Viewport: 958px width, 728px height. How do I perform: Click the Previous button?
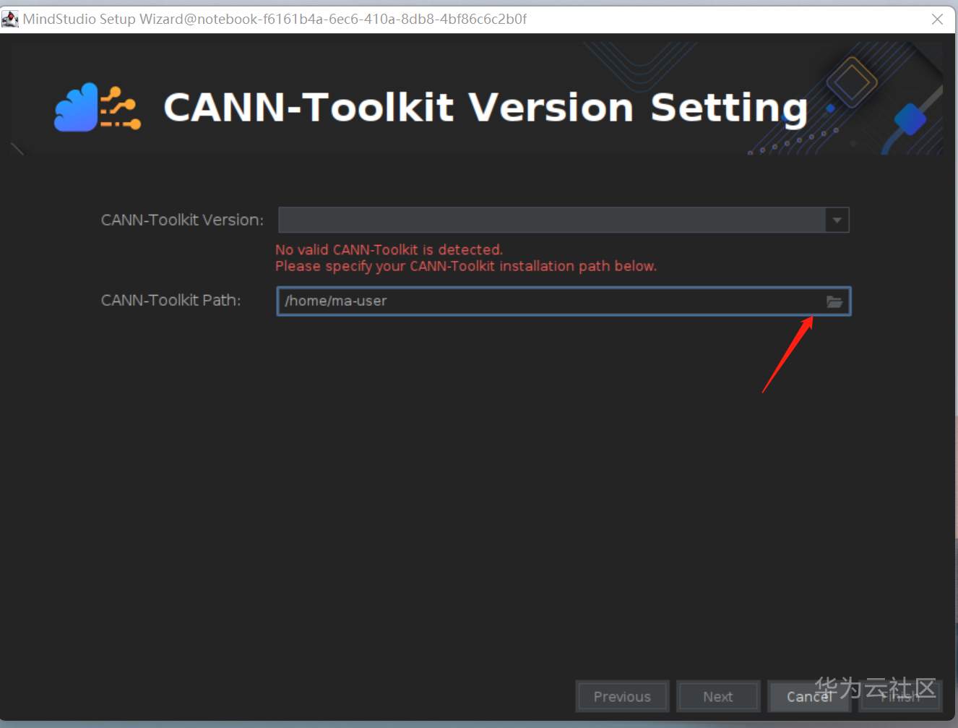(x=622, y=696)
